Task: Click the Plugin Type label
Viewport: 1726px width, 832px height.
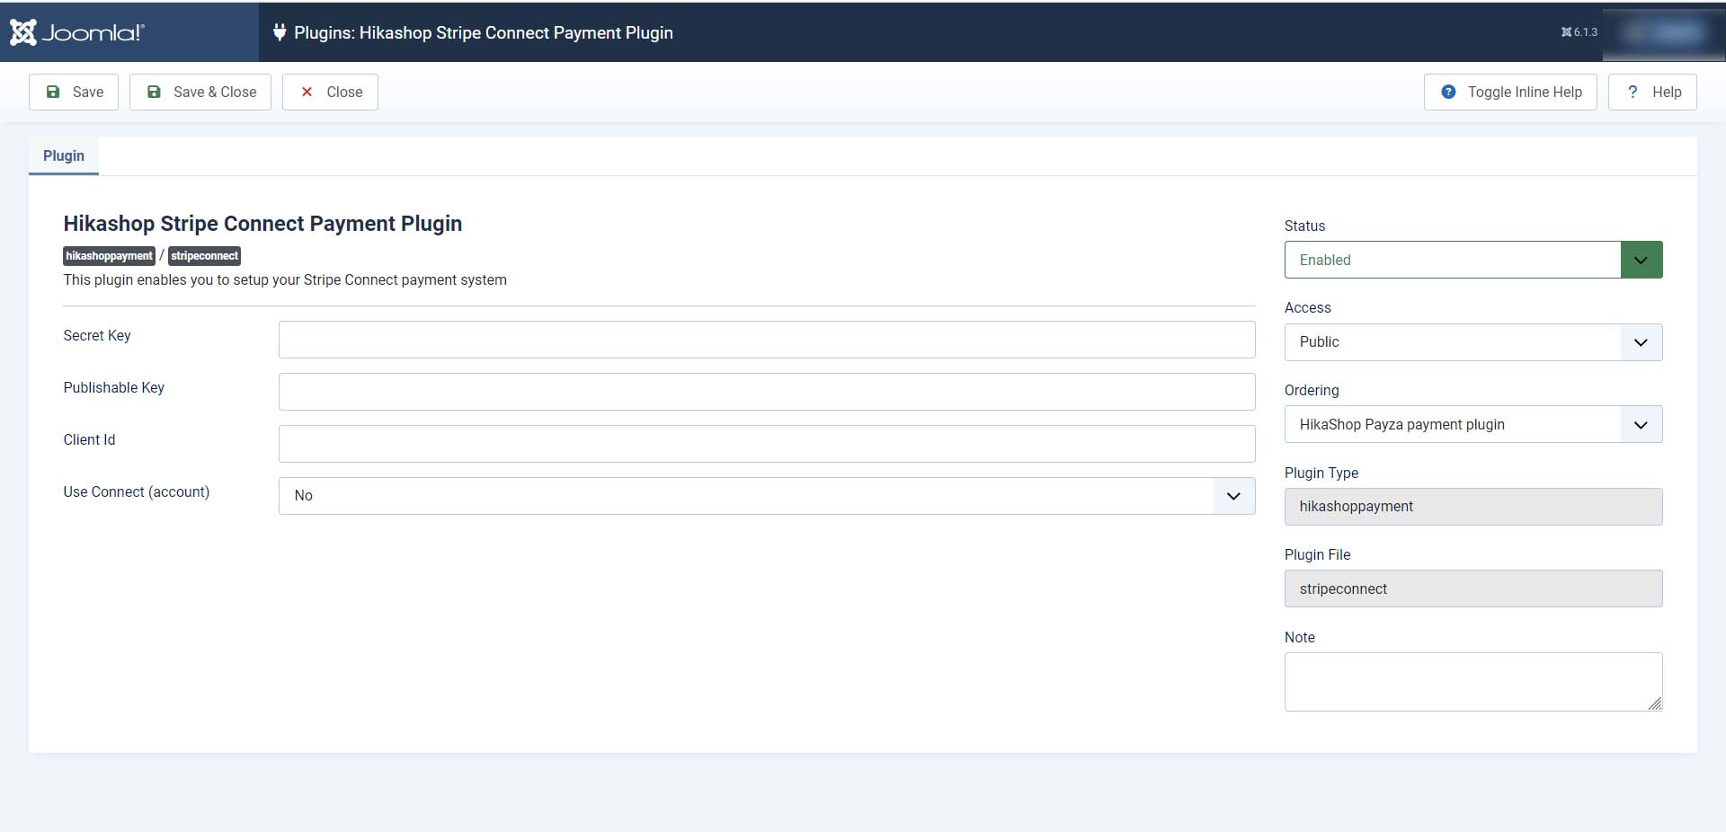Action: tap(1321, 473)
